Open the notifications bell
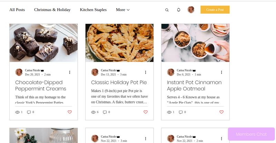Screen dimensions: 276x143 point(179,10)
